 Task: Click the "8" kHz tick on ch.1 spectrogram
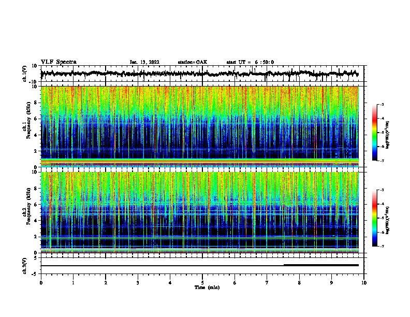click(37, 103)
